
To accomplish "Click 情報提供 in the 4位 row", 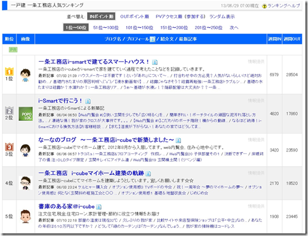I will [x=256, y=173].
